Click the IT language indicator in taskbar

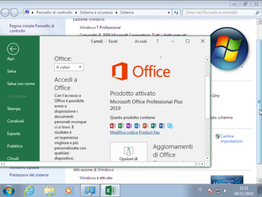point(200,190)
